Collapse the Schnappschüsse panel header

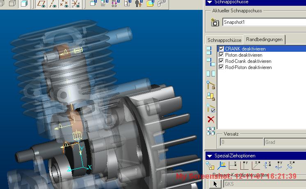[209, 2]
